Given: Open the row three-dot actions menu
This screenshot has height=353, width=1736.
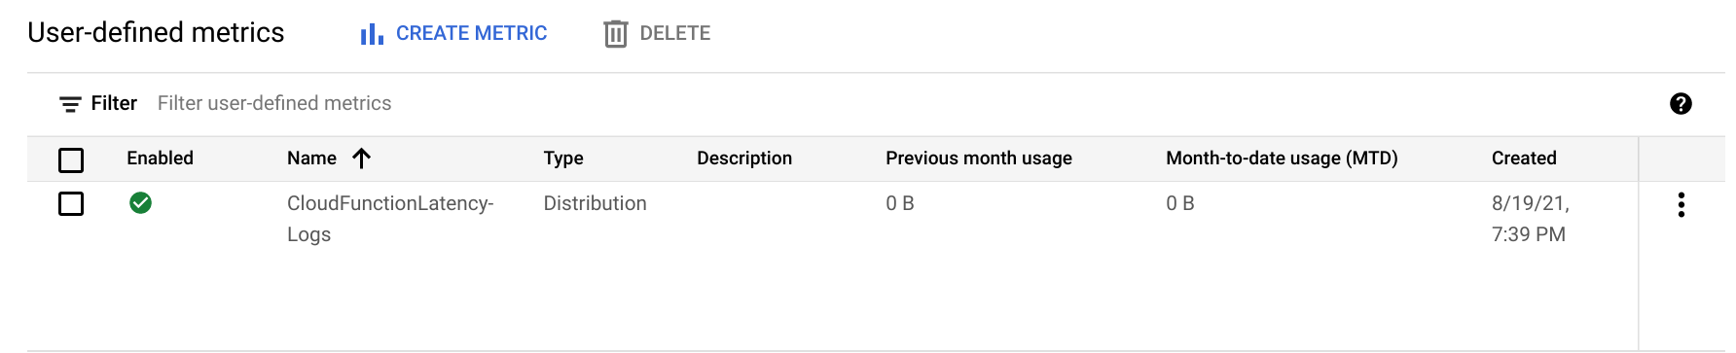Looking at the screenshot, I should click(1681, 204).
